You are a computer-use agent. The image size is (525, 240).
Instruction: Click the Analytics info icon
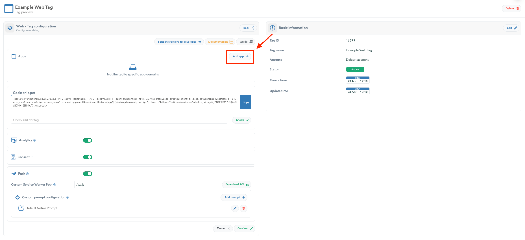(35, 140)
